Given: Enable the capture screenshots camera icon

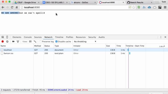Looking at the screenshot, I should (13, 42).
